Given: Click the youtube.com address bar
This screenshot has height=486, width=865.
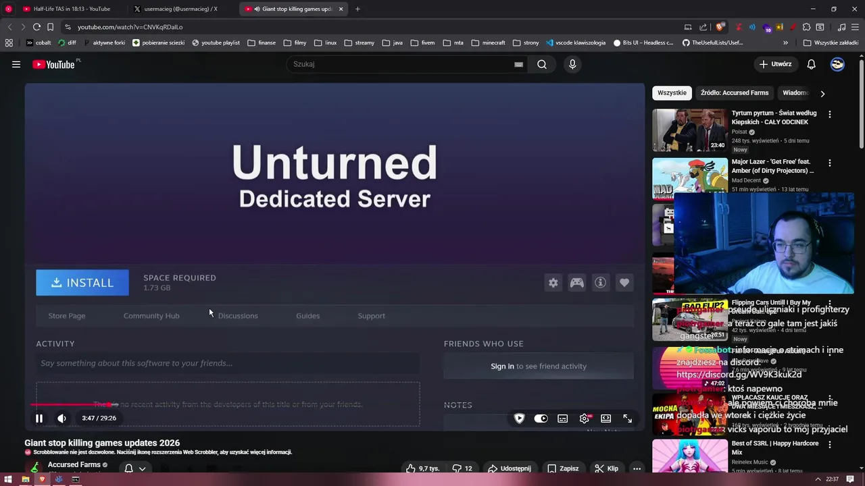Looking at the screenshot, I should [372, 27].
